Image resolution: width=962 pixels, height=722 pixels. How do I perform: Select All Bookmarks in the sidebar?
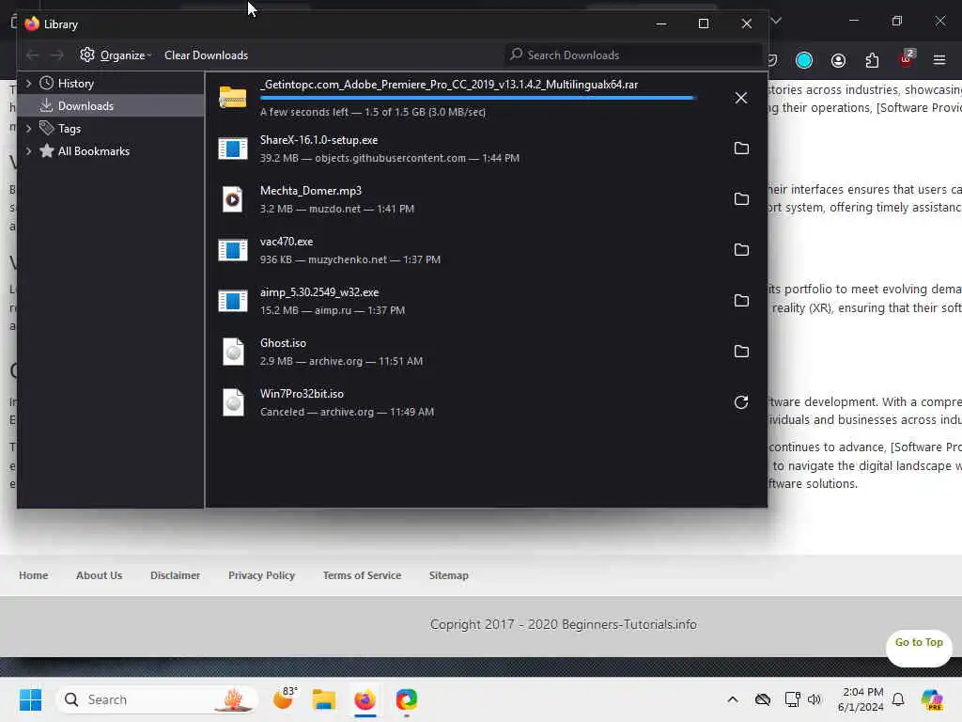(x=93, y=151)
